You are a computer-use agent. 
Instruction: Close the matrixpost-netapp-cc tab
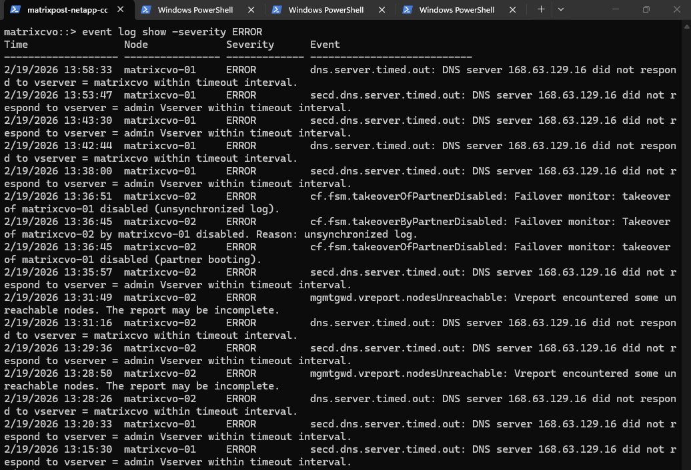tap(120, 9)
